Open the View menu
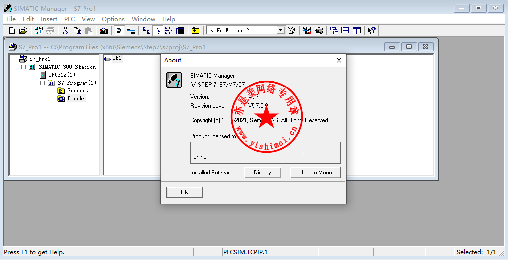Image resolution: width=508 pixels, height=260 pixels. [88, 19]
